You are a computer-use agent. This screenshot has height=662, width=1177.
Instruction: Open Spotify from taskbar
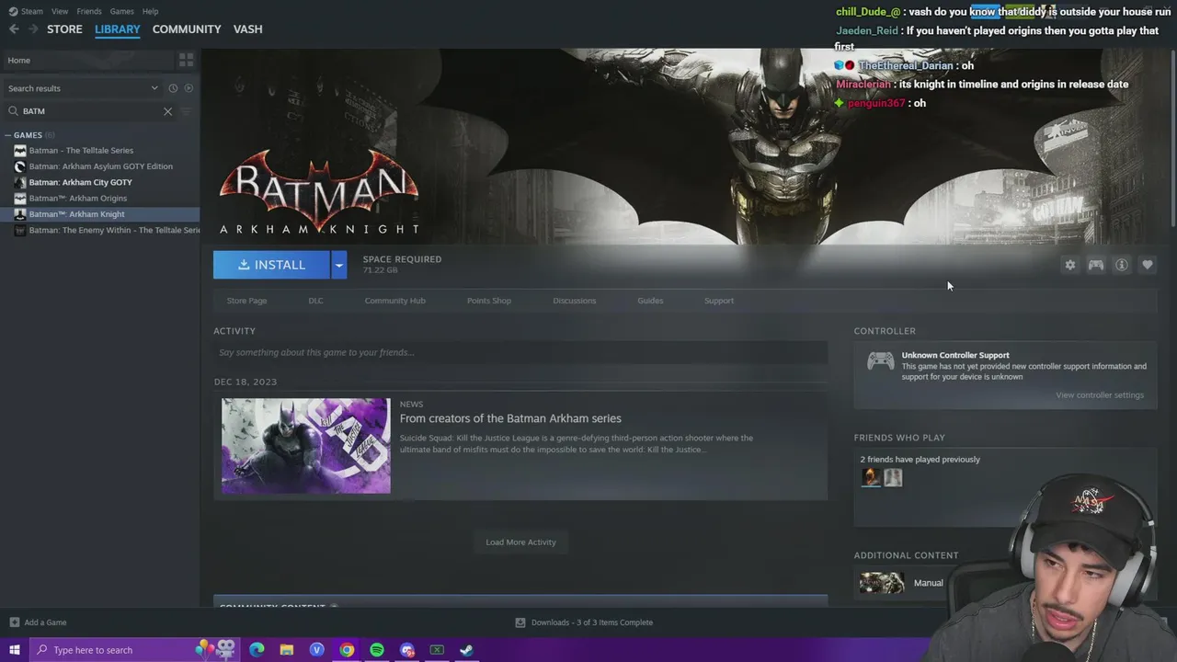coord(377,650)
